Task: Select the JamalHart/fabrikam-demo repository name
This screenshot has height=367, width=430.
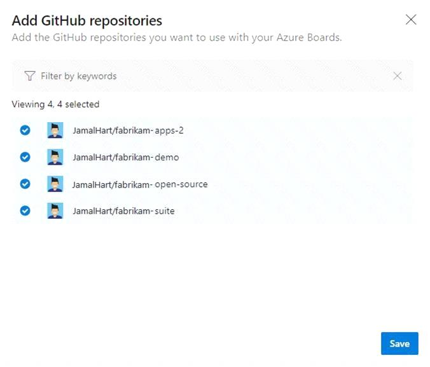Action: pyautogui.click(x=125, y=157)
